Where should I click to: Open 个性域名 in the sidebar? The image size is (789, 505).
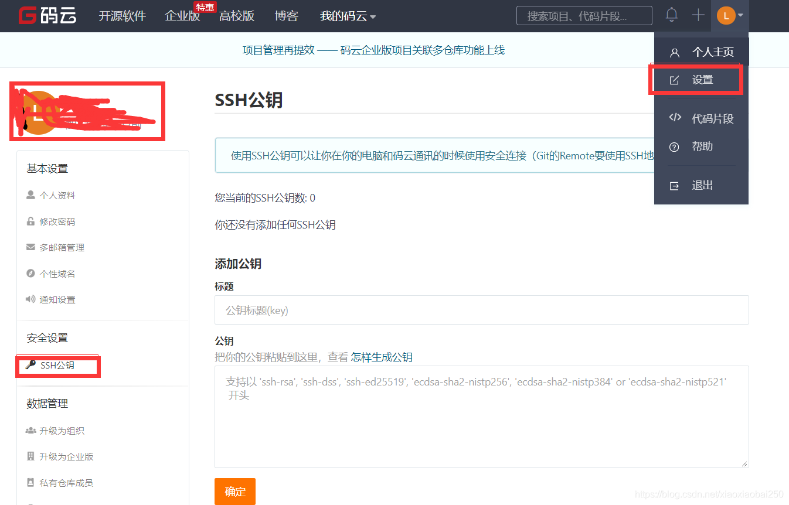tap(57, 274)
